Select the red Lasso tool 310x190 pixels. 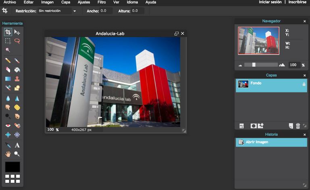[17, 41]
